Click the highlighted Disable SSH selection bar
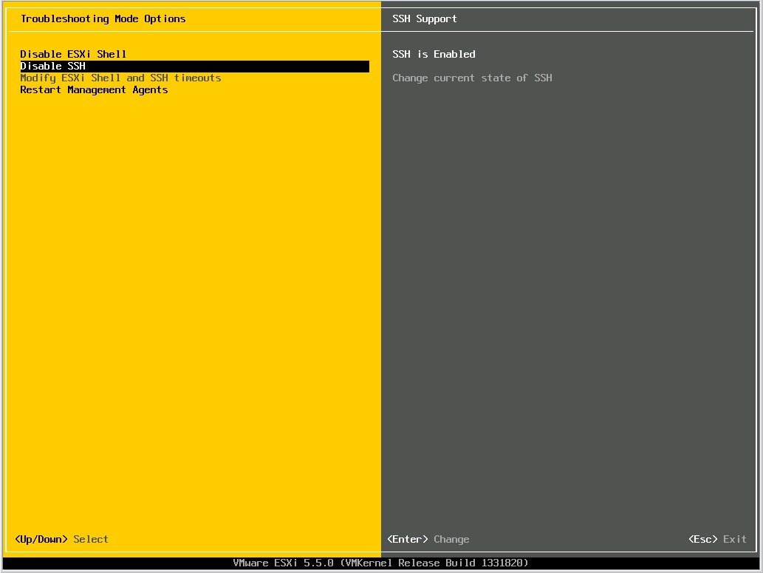The height and width of the screenshot is (573, 763). pyautogui.click(x=194, y=66)
